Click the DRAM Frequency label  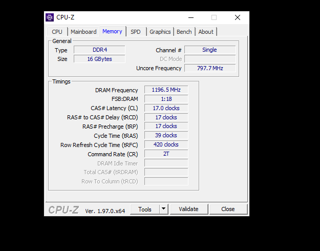point(117,90)
